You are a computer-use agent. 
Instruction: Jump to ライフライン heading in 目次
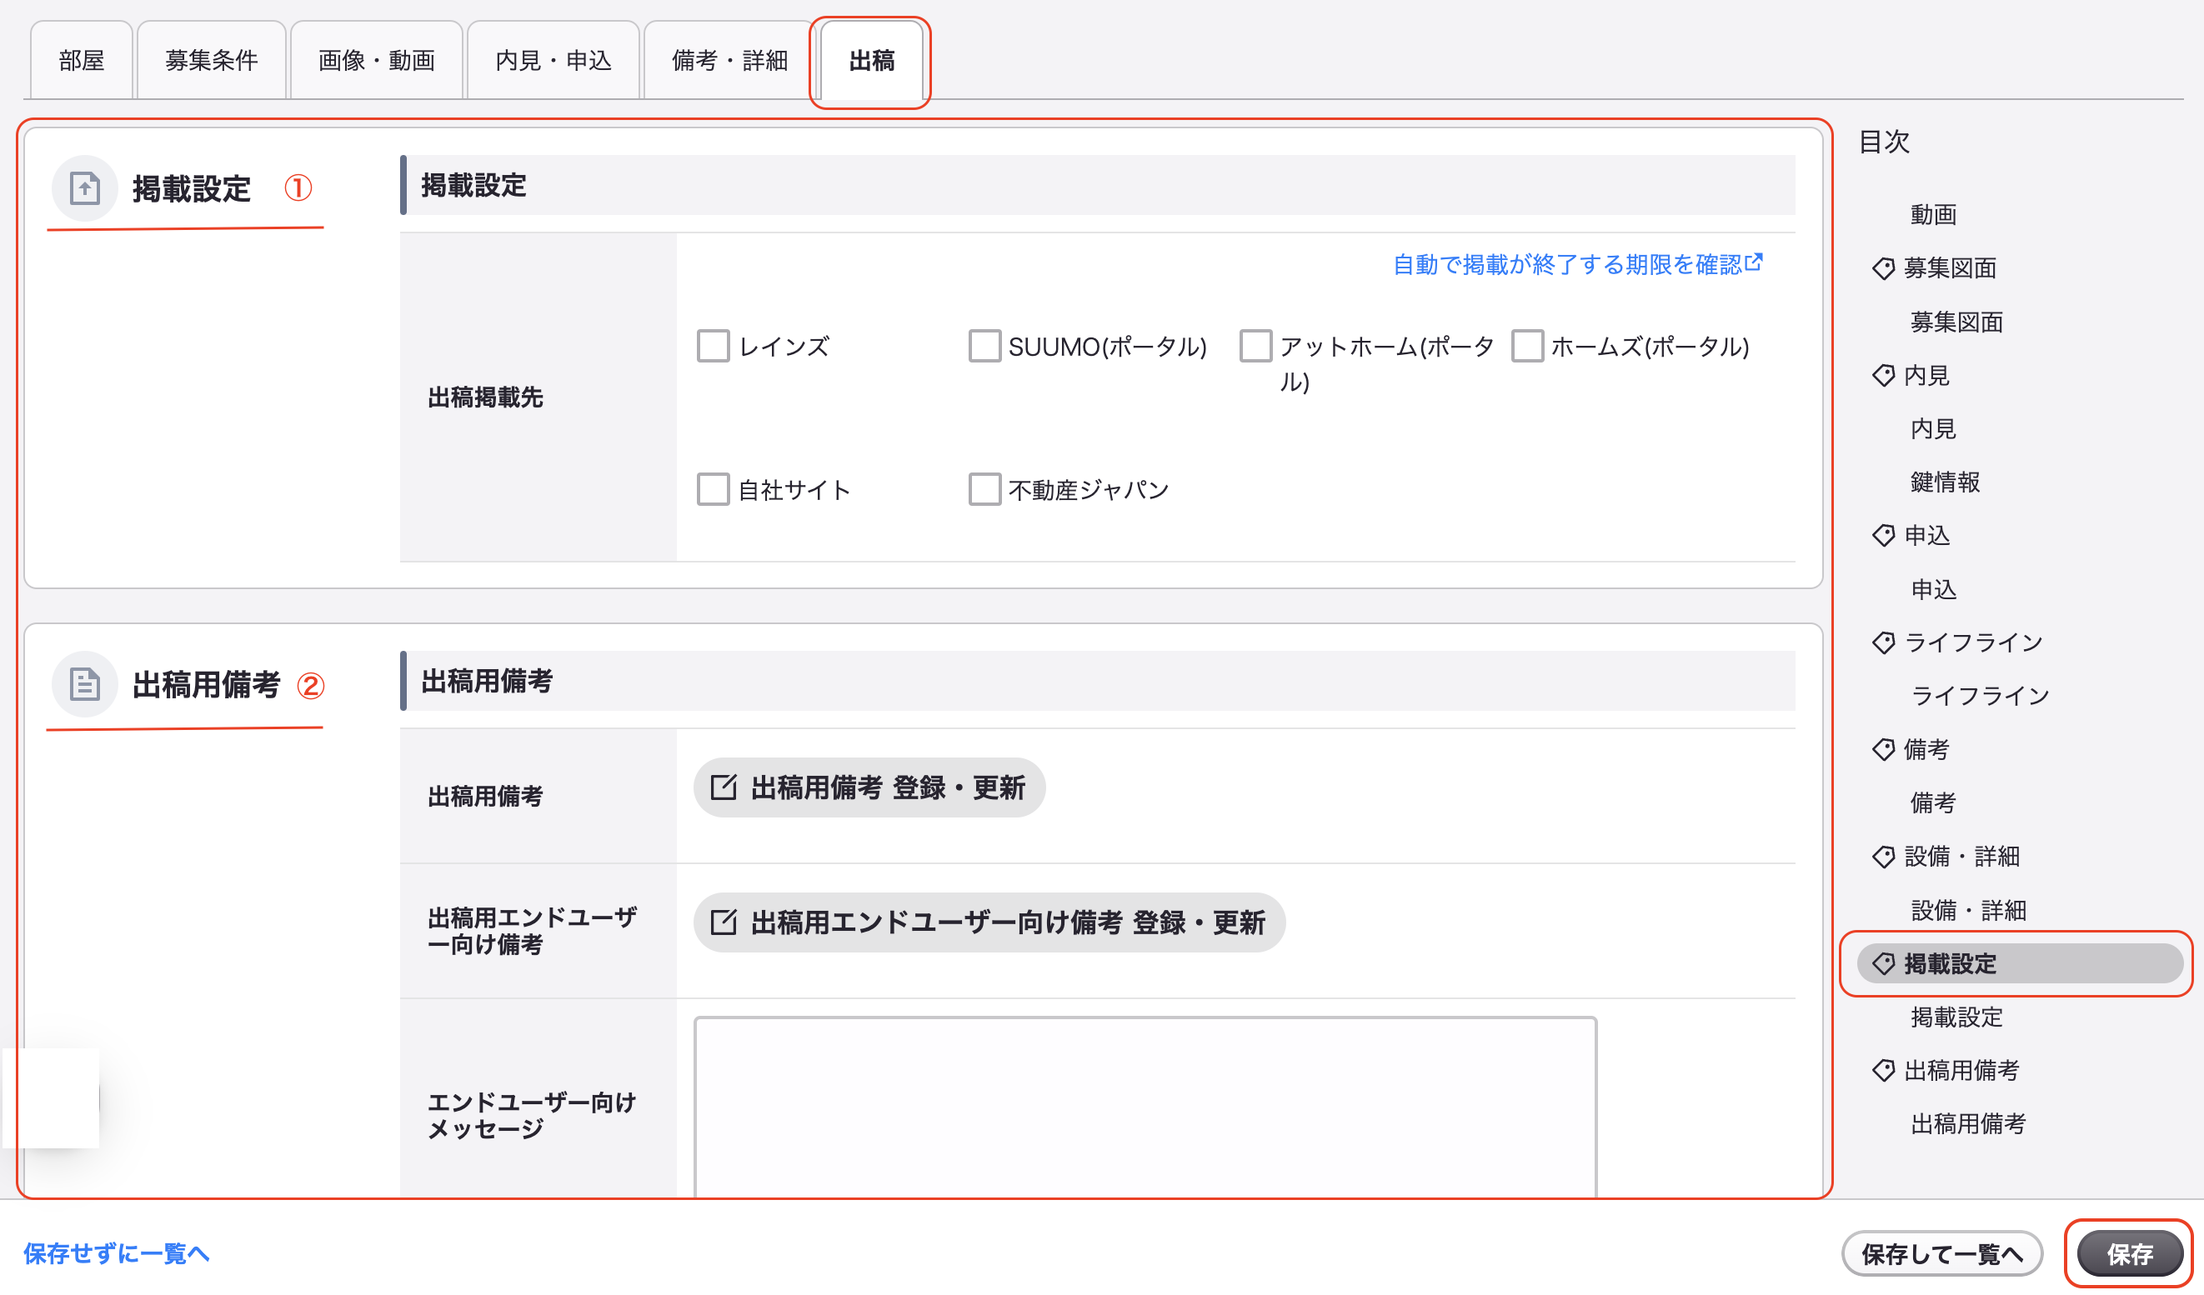pyautogui.click(x=1973, y=642)
